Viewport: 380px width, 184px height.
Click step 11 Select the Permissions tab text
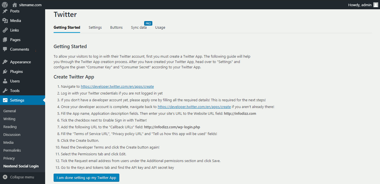94,154
